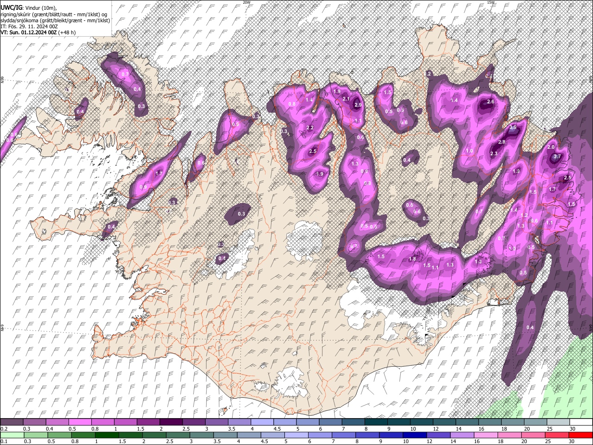593x445 pixels.
Task: Click the '1' label in the lower legend row
Action: 96,441
